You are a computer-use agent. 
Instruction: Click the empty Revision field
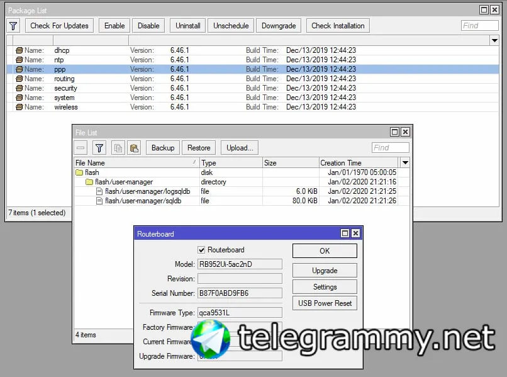pos(240,279)
